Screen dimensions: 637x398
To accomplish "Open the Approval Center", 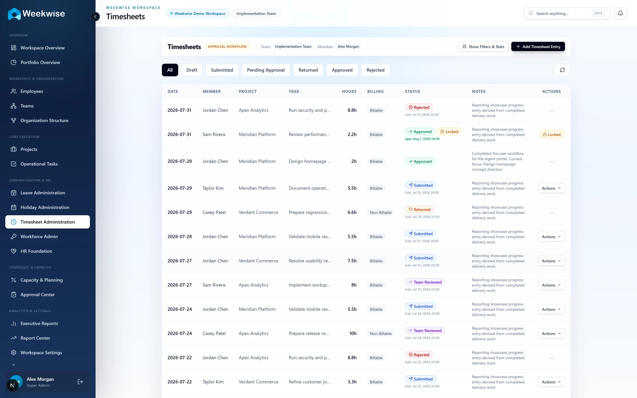I will click(x=48, y=295).
